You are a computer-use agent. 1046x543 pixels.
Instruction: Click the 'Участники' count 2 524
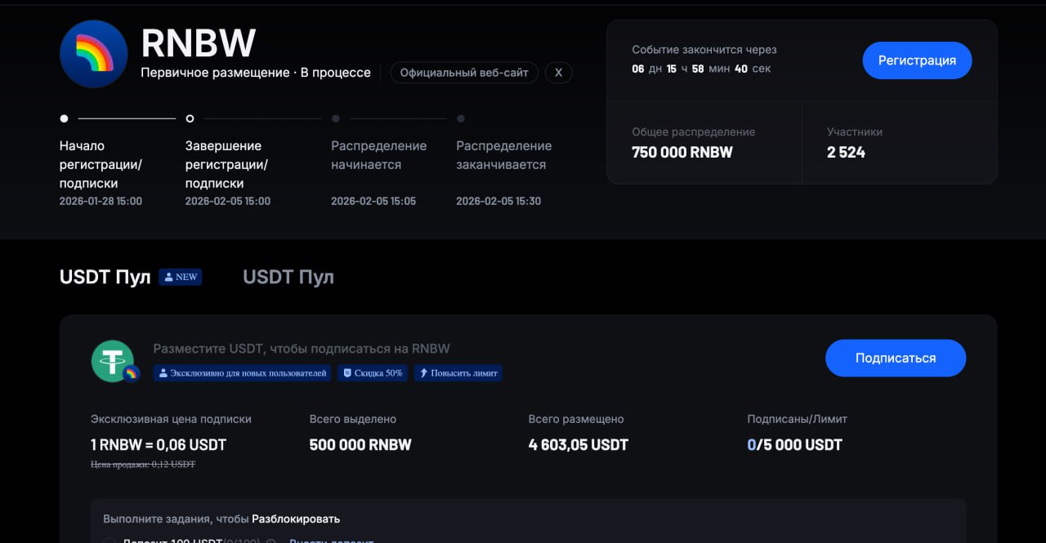click(x=846, y=152)
